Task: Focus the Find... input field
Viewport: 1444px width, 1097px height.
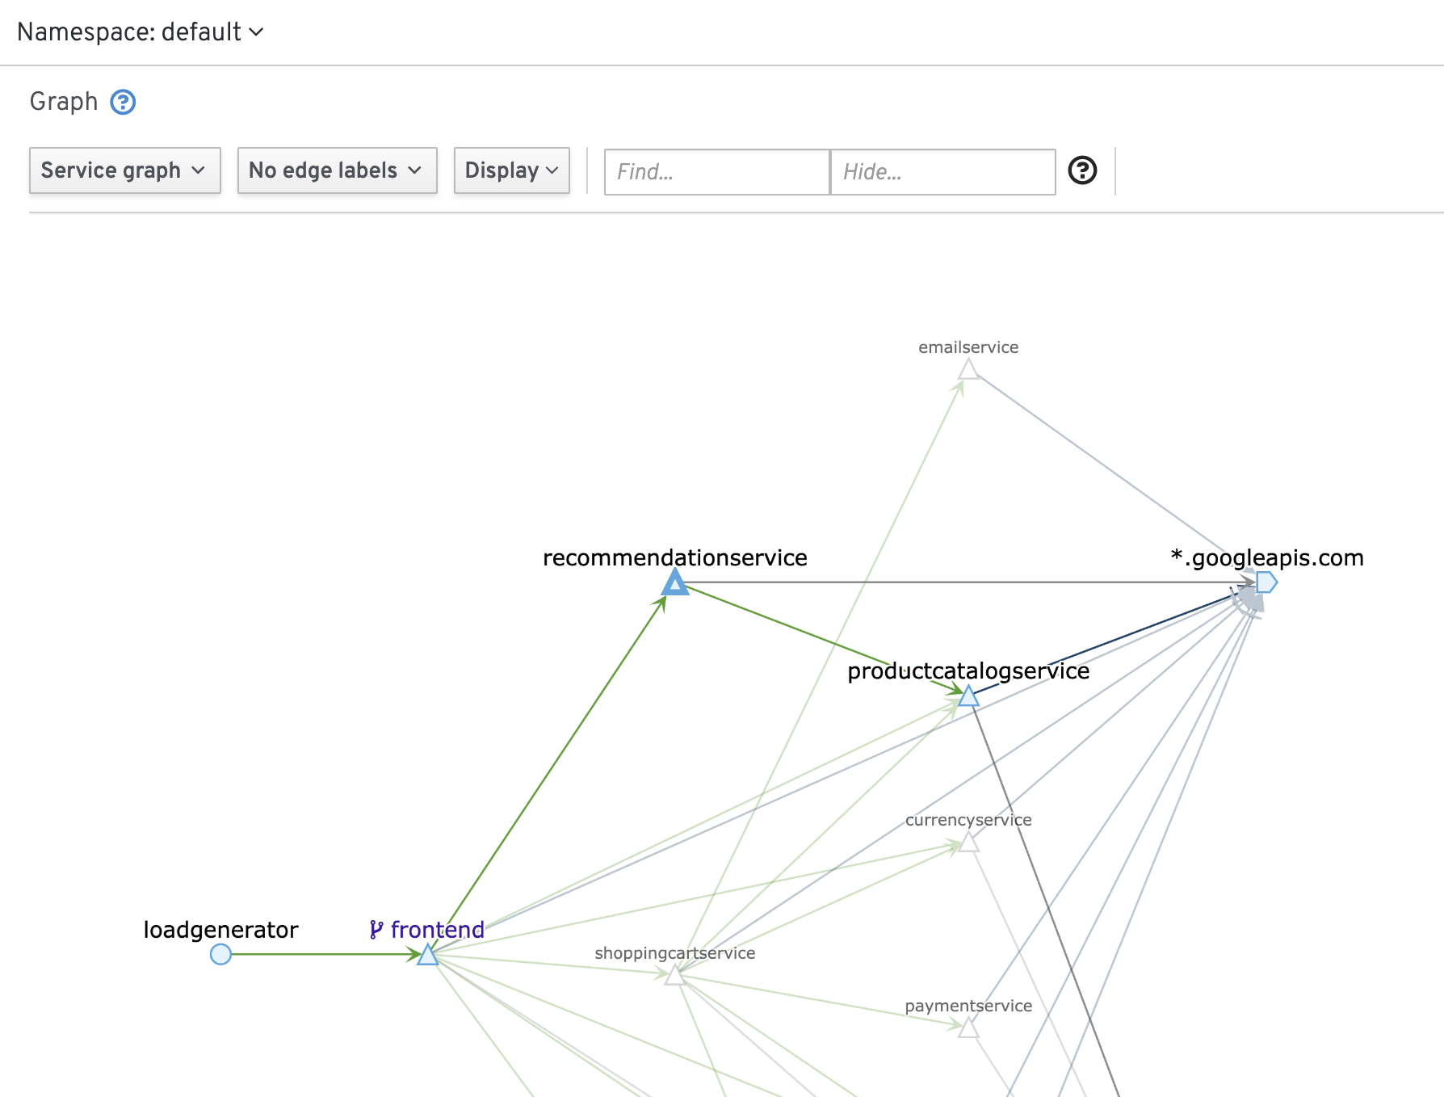Action: 717,172
